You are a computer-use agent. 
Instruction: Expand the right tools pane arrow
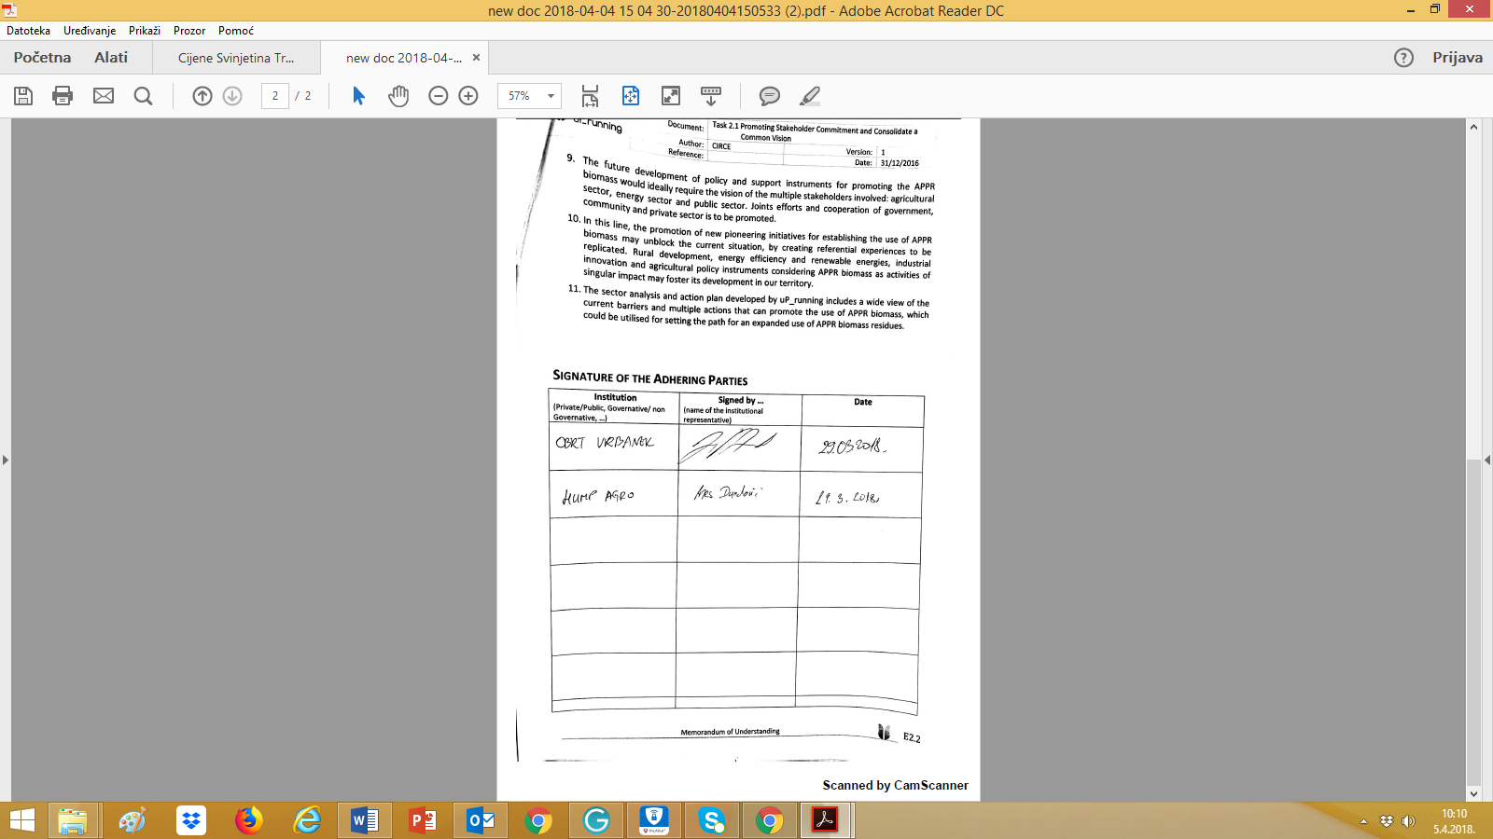1487,460
